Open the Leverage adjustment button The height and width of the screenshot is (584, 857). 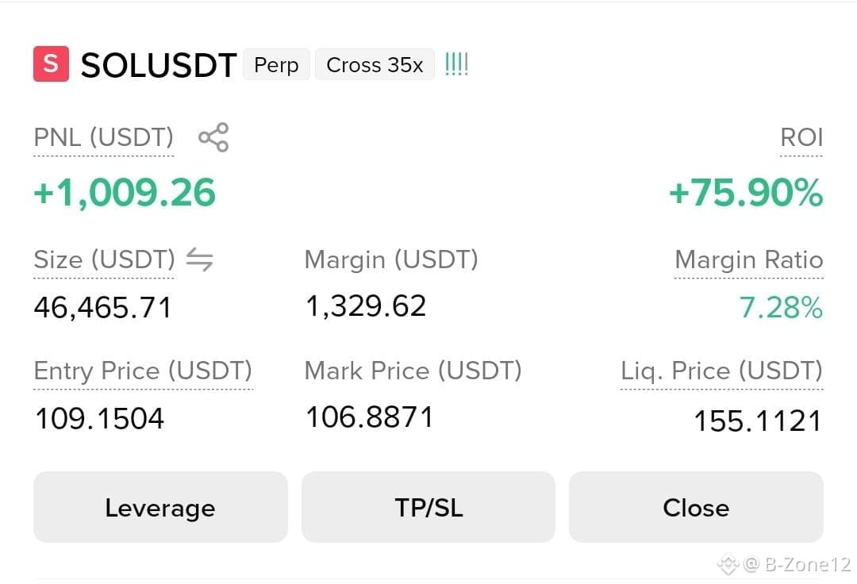pos(160,507)
